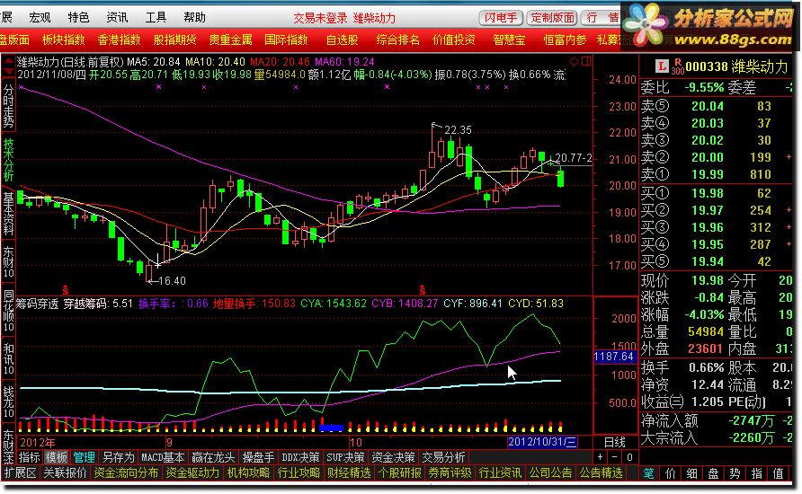The width and height of the screenshot is (802, 494).
Task: Switch to the 交易分析 template tab
Action: click(443, 457)
